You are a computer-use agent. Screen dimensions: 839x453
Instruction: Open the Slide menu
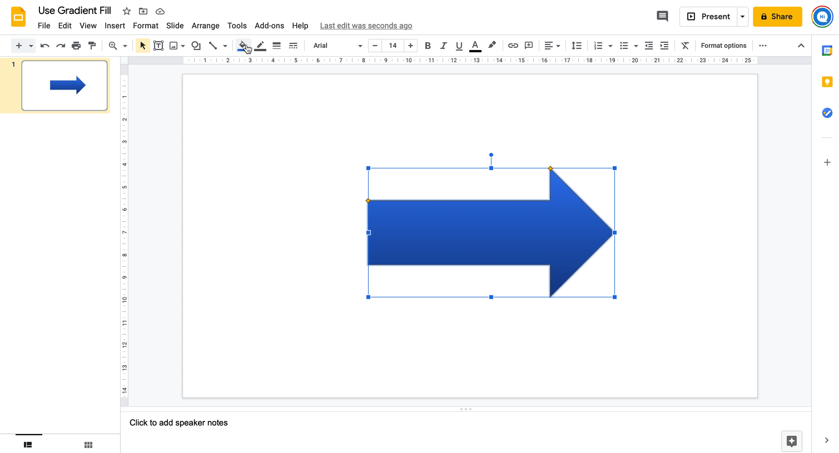(x=175, y=26)
